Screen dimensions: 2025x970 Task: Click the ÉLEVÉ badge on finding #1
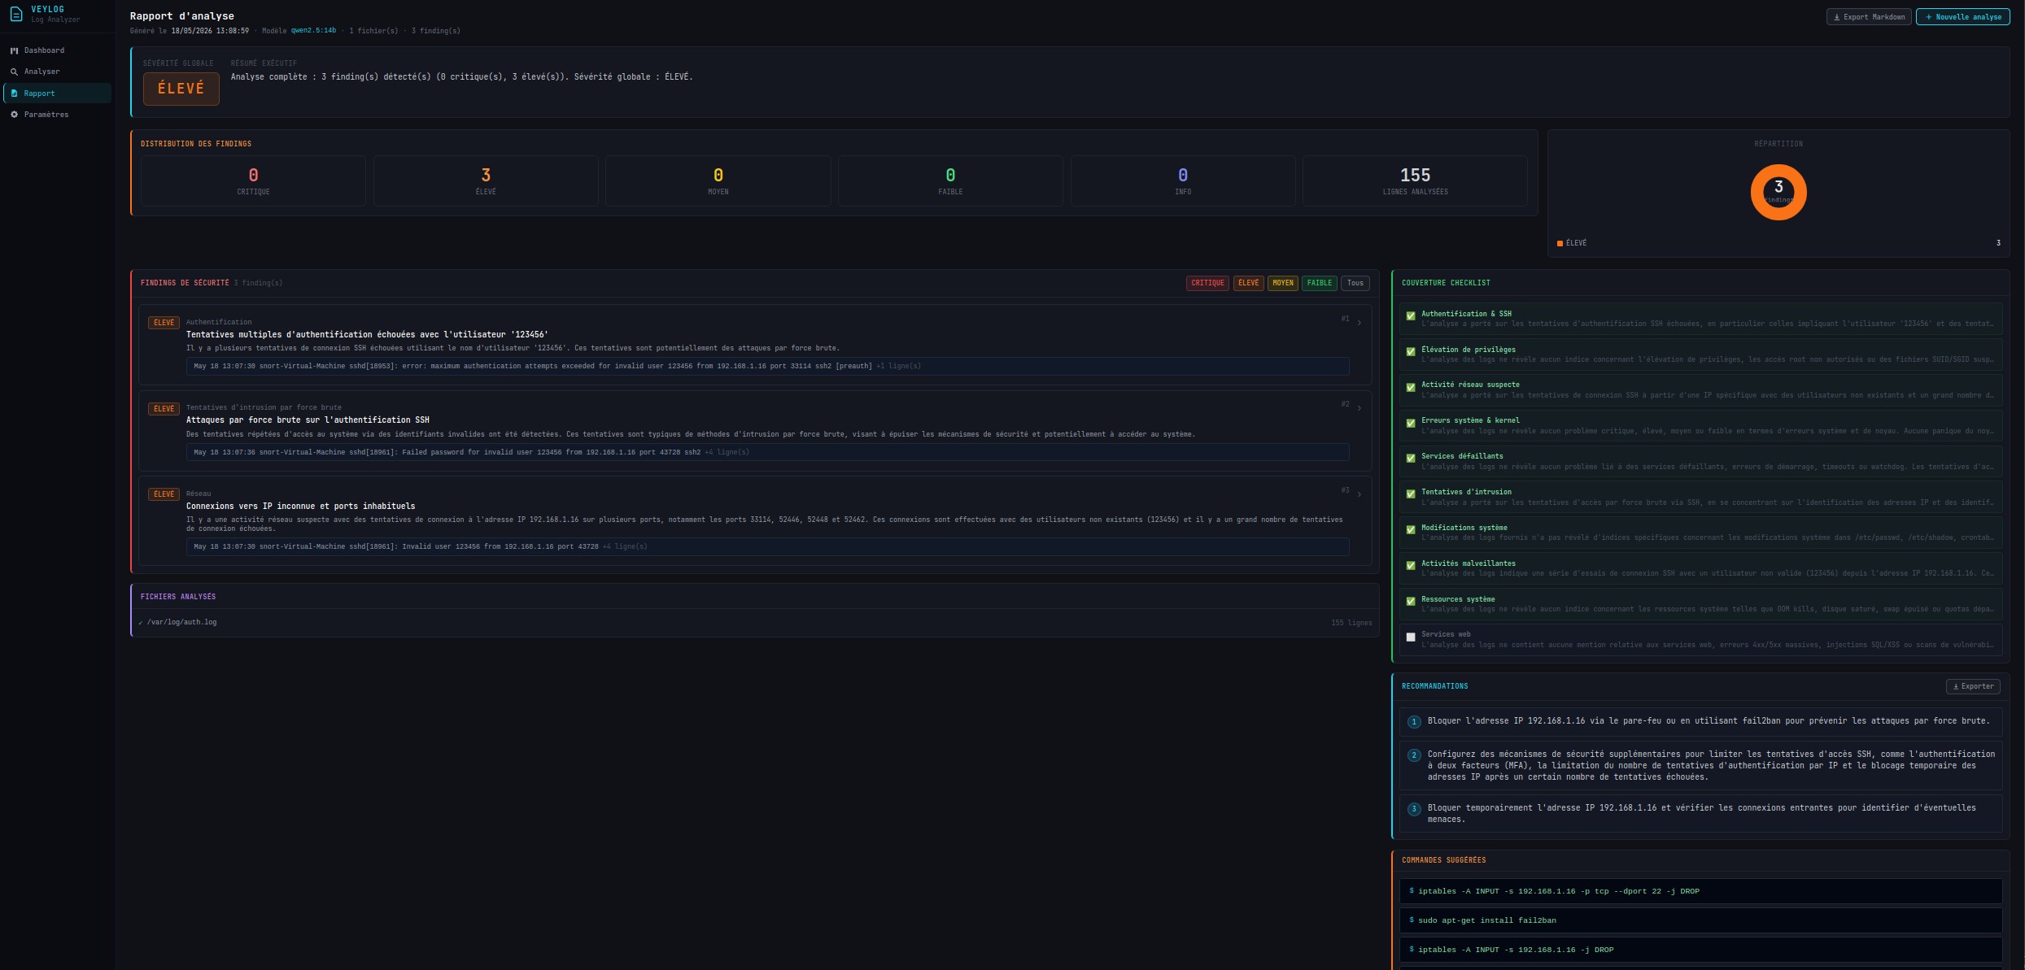coord(164,323)
